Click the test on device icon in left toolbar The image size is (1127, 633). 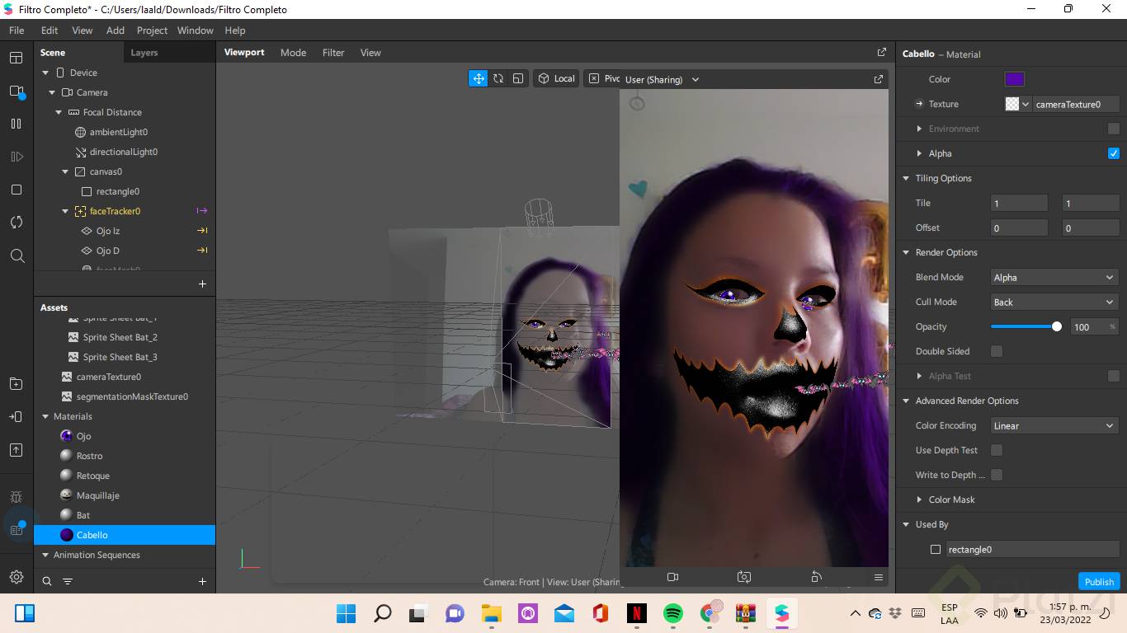click(x=16, y=417)
